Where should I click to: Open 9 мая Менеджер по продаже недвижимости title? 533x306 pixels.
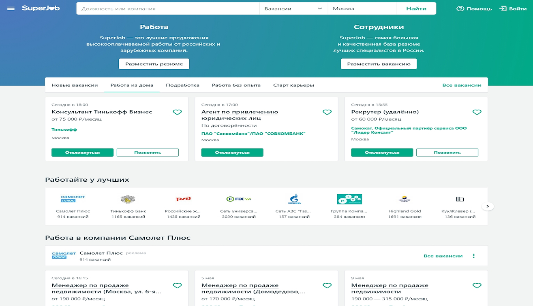390,289
